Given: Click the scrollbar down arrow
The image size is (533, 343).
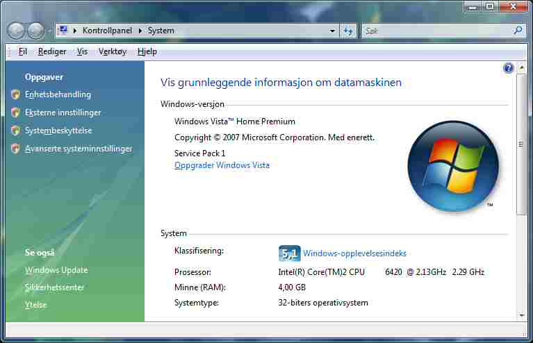Looking at the screenshot, I should click(x=521, y=315).
